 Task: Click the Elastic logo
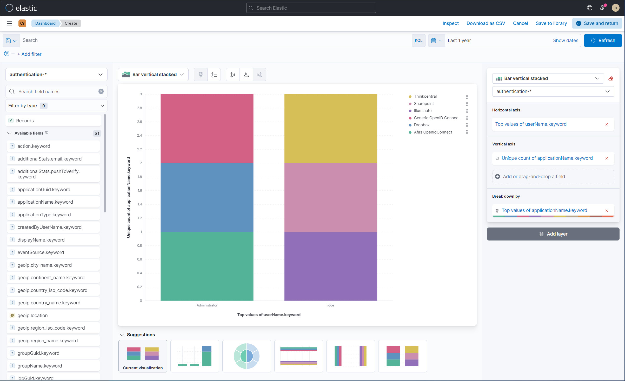coord(21,8)
